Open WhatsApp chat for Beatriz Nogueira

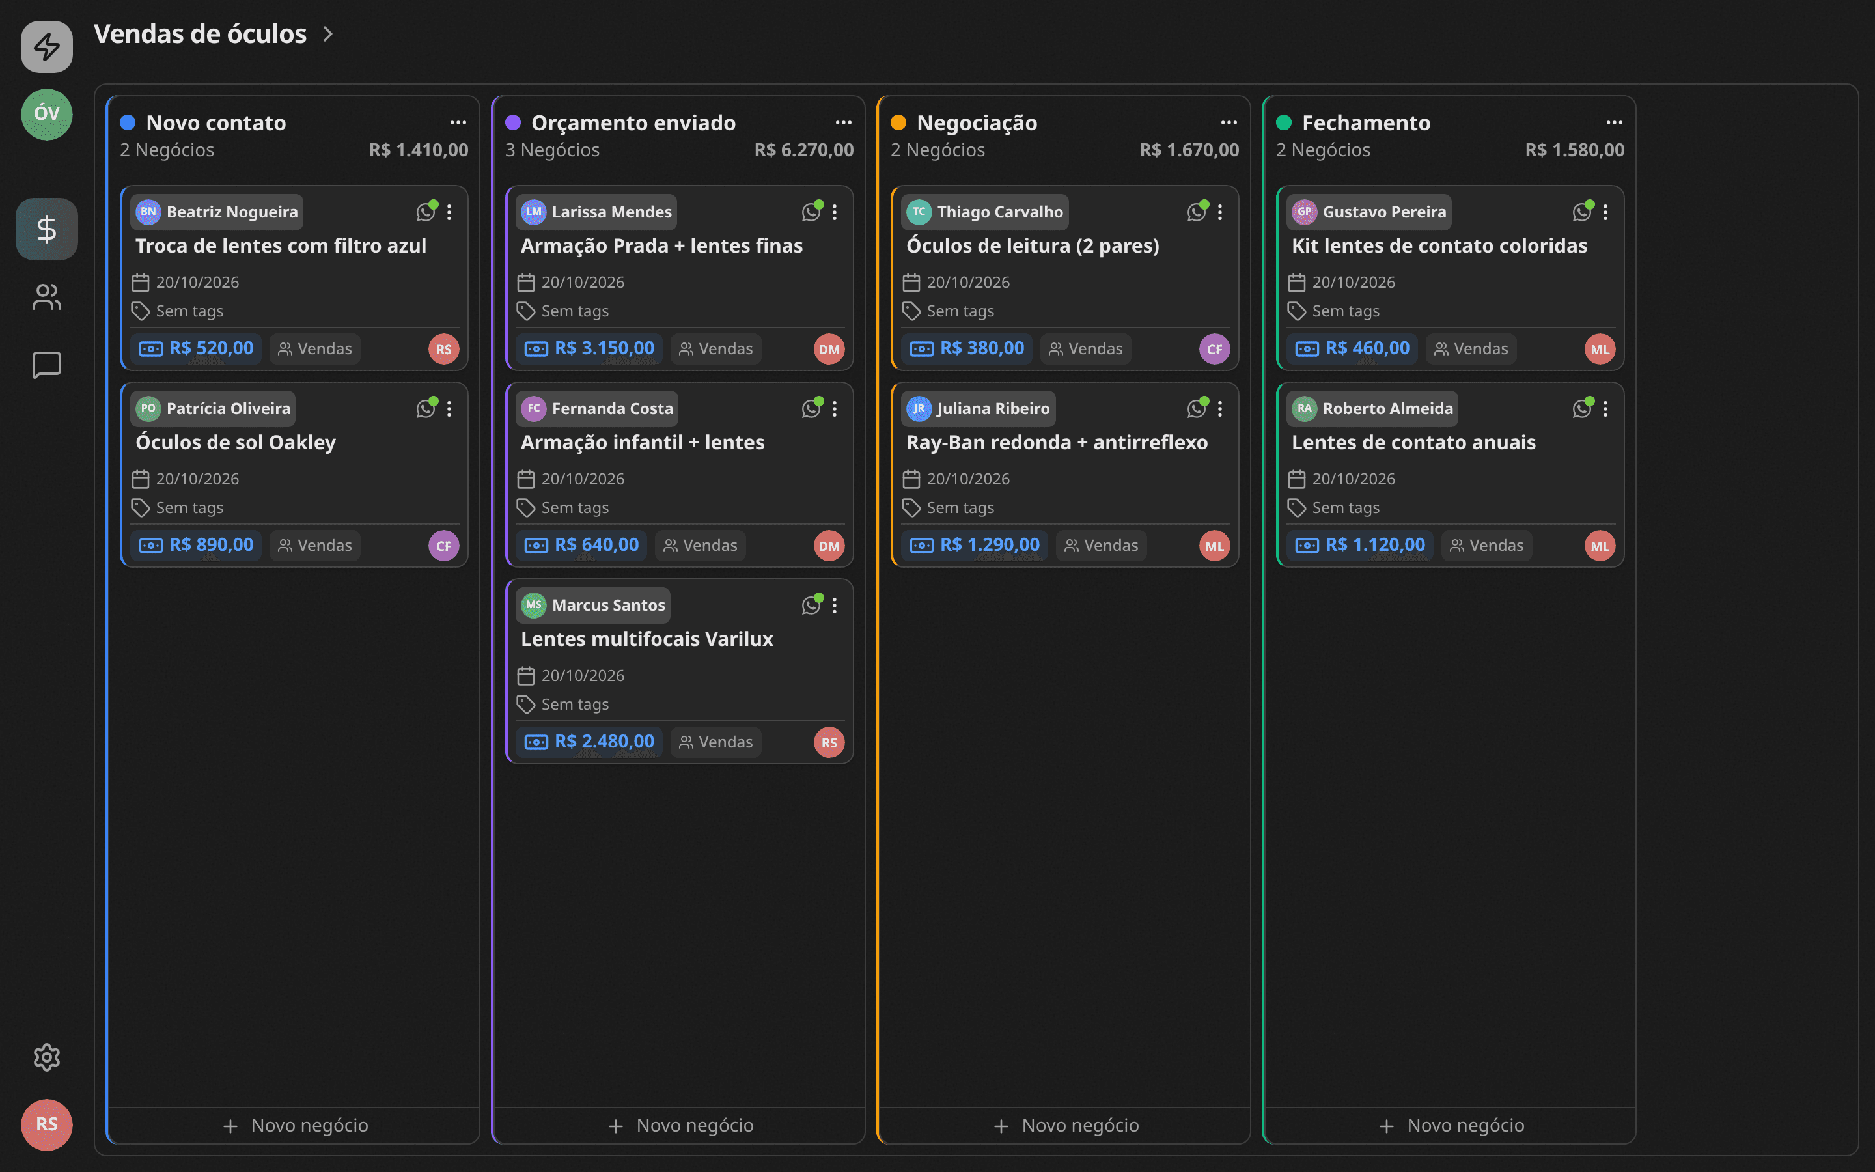[426, 212]
